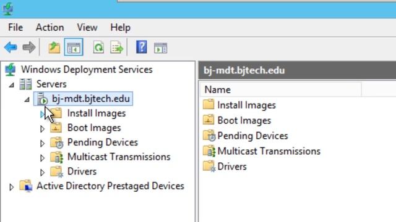The height and width of the screenshot is (222, 396).
Task: Expand the Drivers tree node
Action: pos(42,173)
